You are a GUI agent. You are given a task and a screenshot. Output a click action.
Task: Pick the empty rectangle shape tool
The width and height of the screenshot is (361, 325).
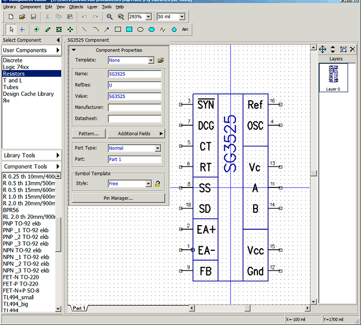[118, 29]
